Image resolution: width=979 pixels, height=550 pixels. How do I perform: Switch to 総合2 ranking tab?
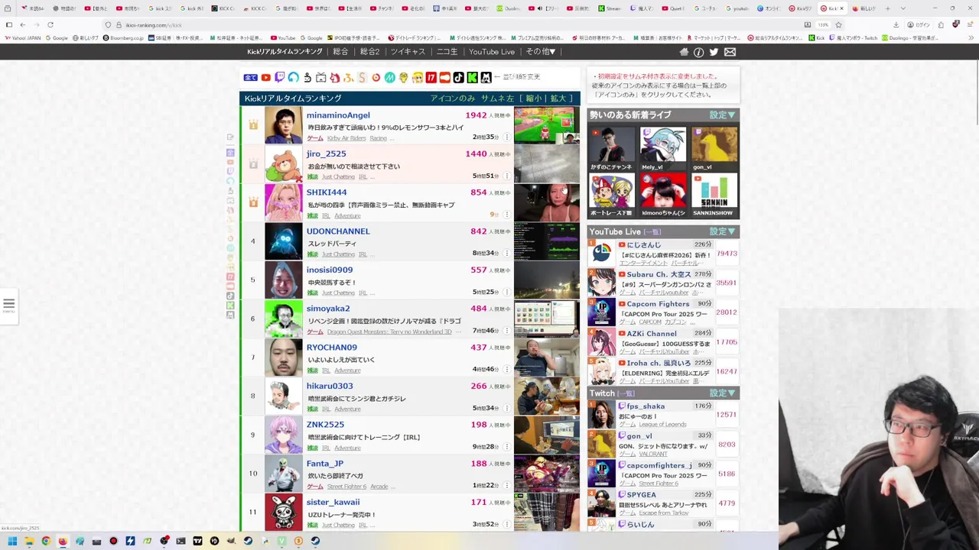coord(369,52)
